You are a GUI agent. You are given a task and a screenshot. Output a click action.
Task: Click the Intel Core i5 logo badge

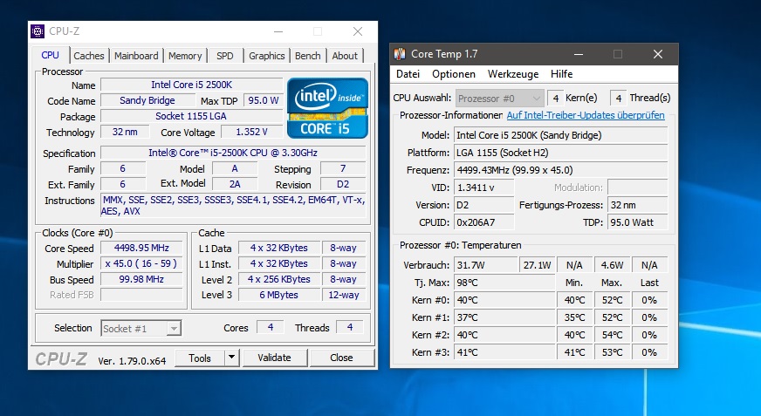click(327, 108)
